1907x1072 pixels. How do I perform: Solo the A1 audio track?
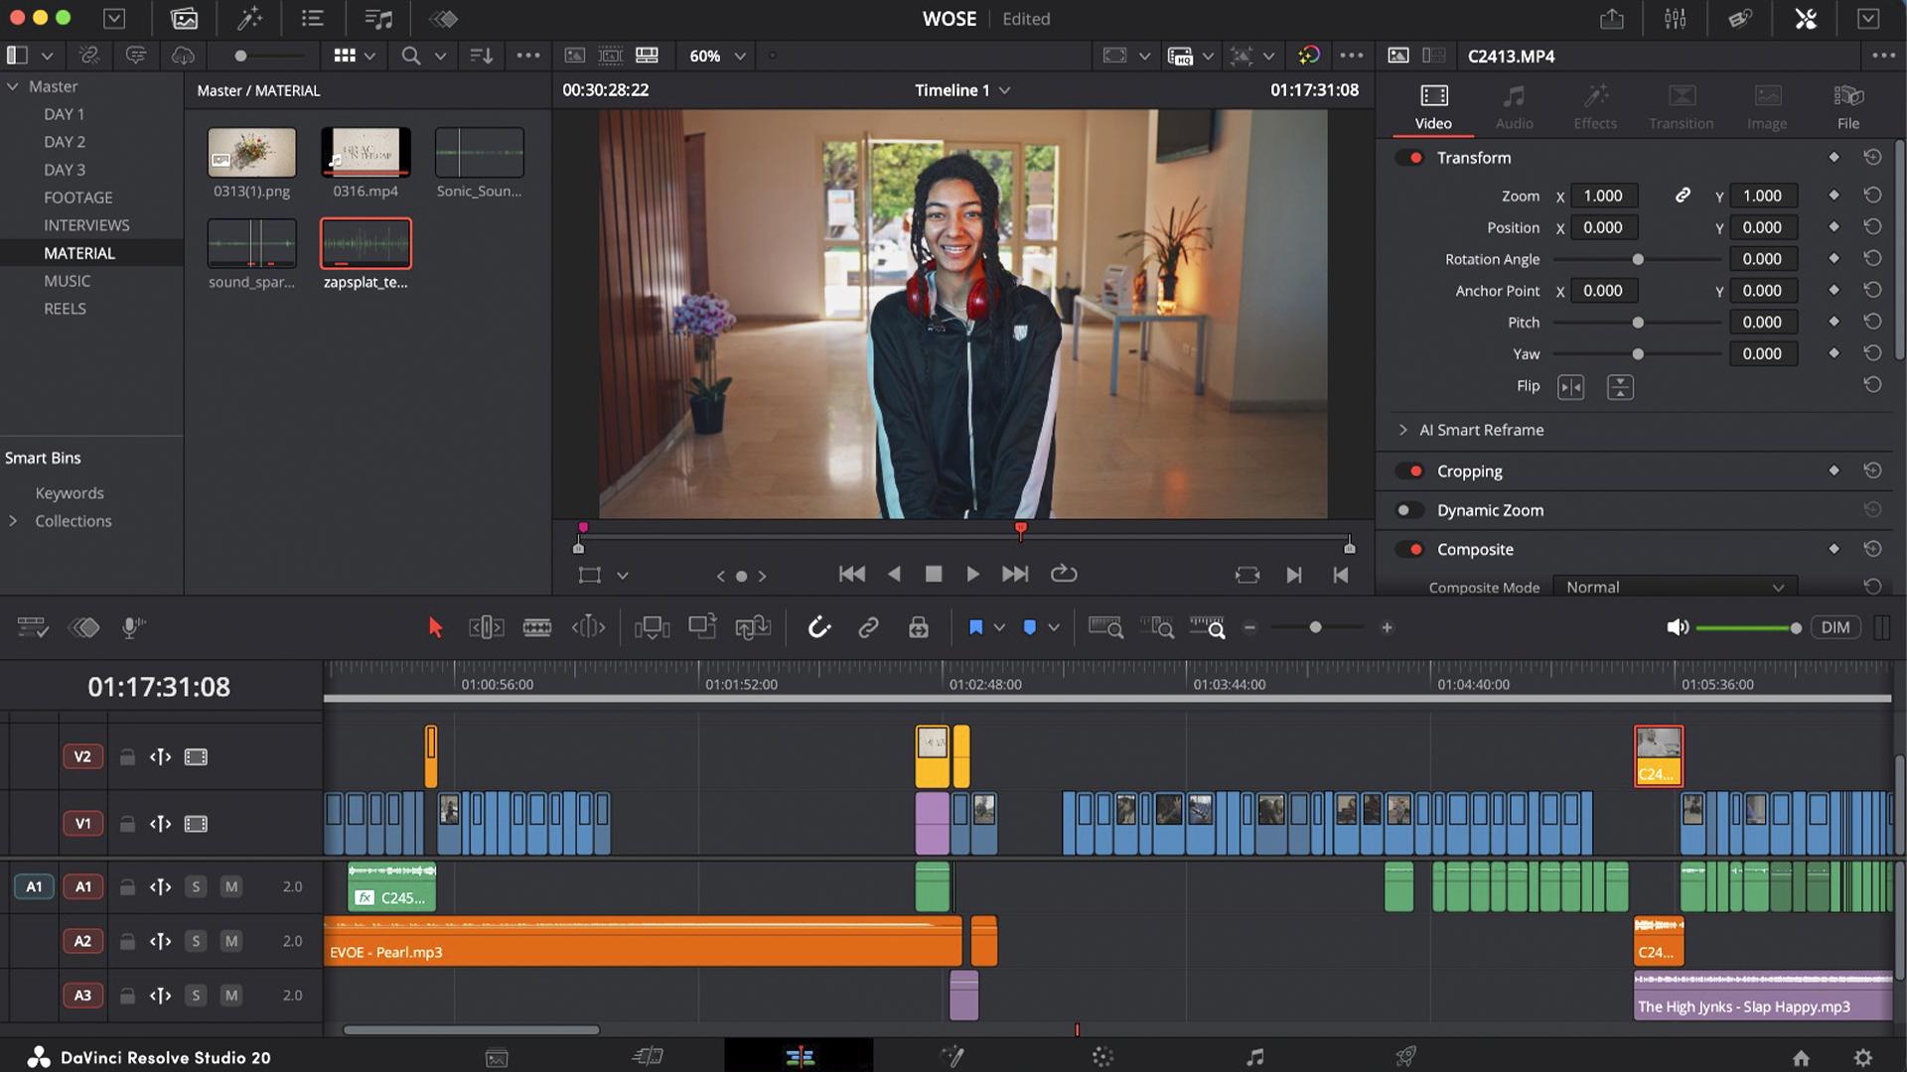pos(196,886)
